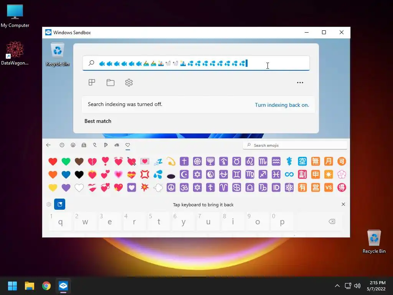
Task: Insert the sweat droplets emoji
Action: click(158, 175)
